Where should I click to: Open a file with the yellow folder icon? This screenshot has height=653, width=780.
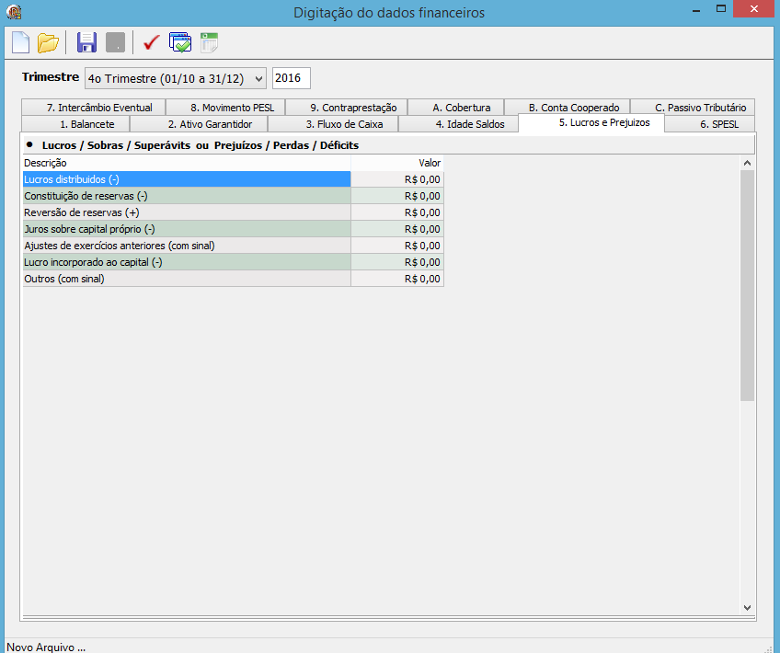tap(48, 43)
